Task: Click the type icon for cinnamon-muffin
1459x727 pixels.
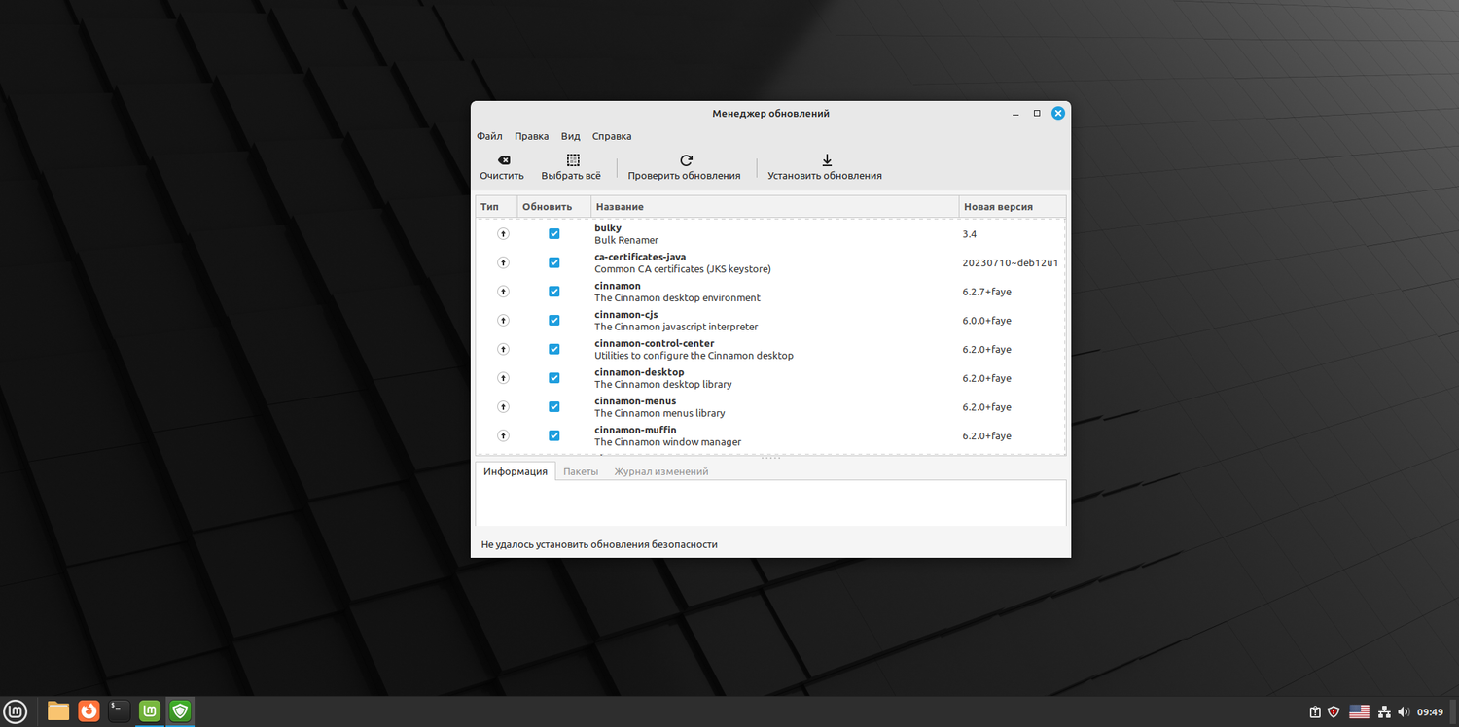Action: [503, 435]
